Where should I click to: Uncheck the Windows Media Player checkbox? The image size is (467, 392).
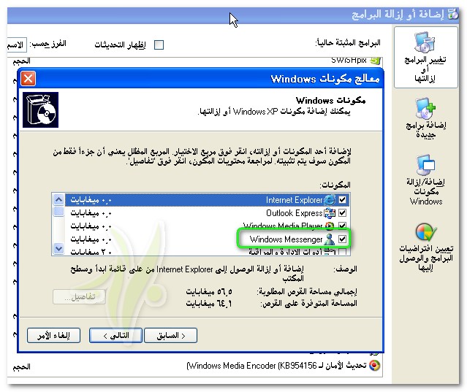click(x=343, y=226)
